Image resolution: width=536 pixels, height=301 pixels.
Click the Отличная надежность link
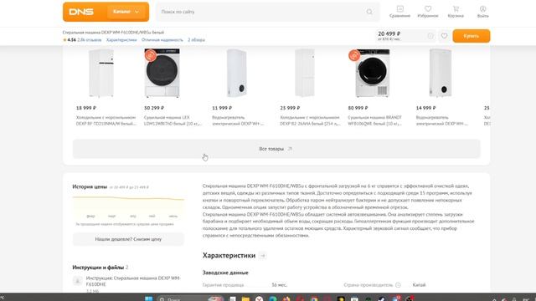pyautogui.click(x=162, y=40)
